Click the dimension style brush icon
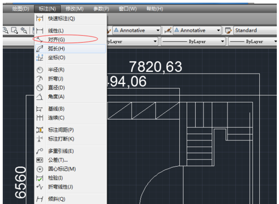The height and width of the screenshot is (204, 279). [x=168, y=30]
